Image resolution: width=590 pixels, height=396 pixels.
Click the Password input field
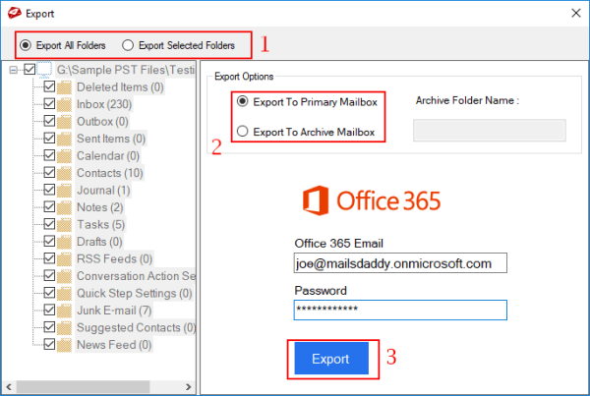(x=399, y=310)
